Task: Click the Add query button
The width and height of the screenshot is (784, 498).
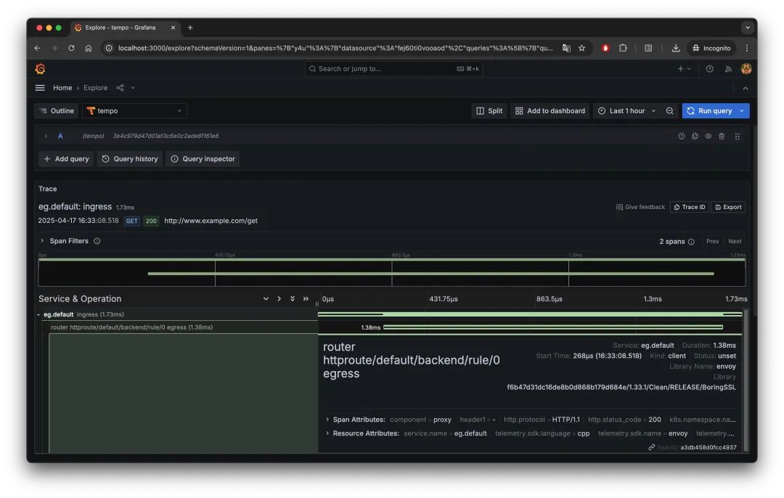Action: 66,159
